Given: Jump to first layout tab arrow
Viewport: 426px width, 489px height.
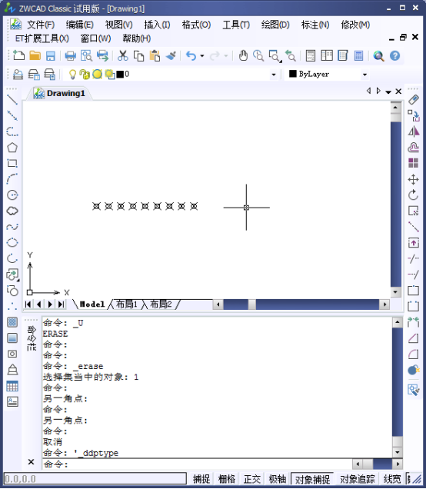Looking at the screenshot, I should pos(28,304).
